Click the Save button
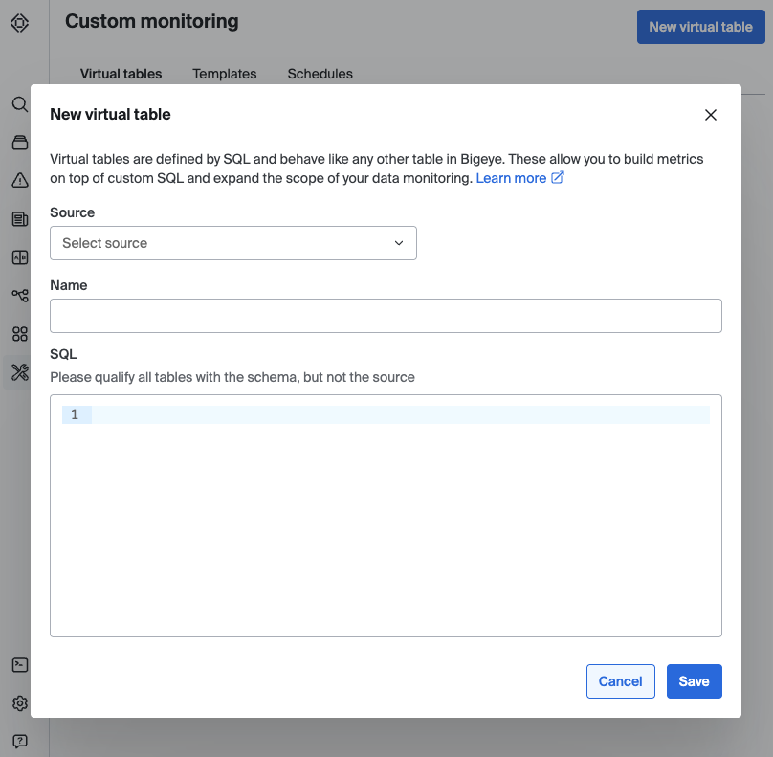The width and height of the screenshot is (773, 757). point(695,681)
